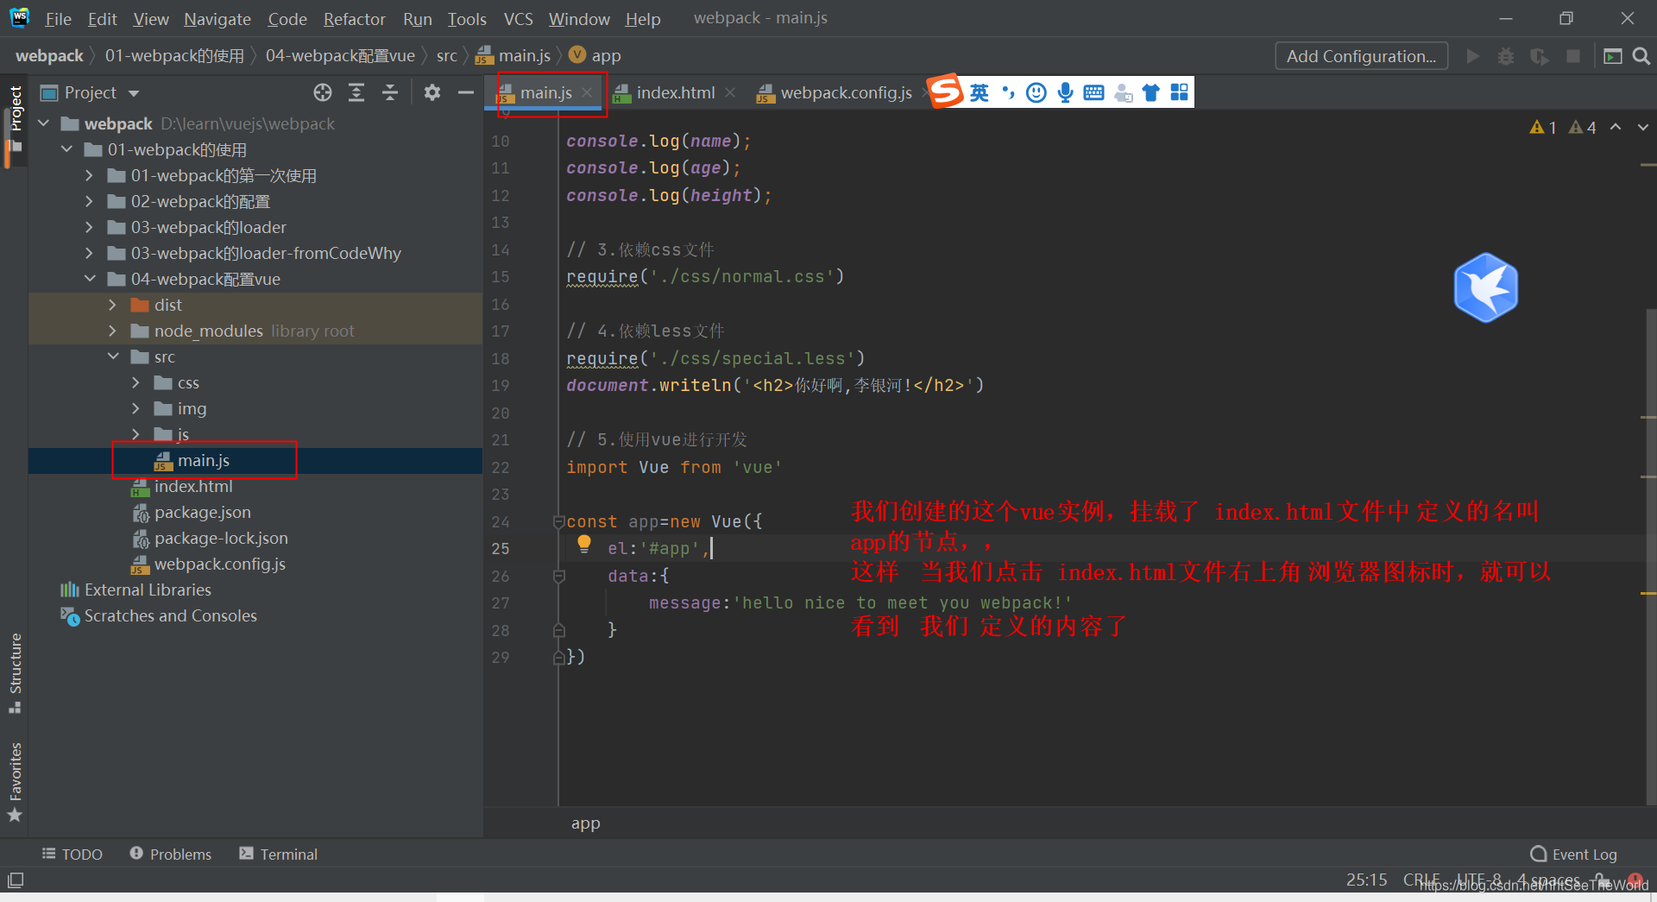The width and height of the screenshot is (1657, 902).
Task: Open the Navigate menu
Action: coord(217,19)
